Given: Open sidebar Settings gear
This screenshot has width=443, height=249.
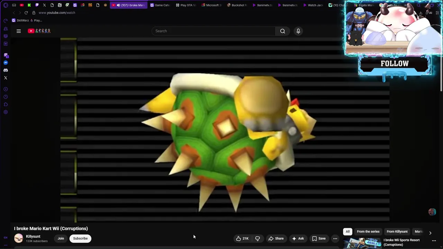Looking at the screenshot, I should click(x=6, y=112).
